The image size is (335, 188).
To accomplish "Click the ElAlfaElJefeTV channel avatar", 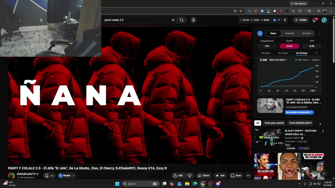I will point(12,175).
